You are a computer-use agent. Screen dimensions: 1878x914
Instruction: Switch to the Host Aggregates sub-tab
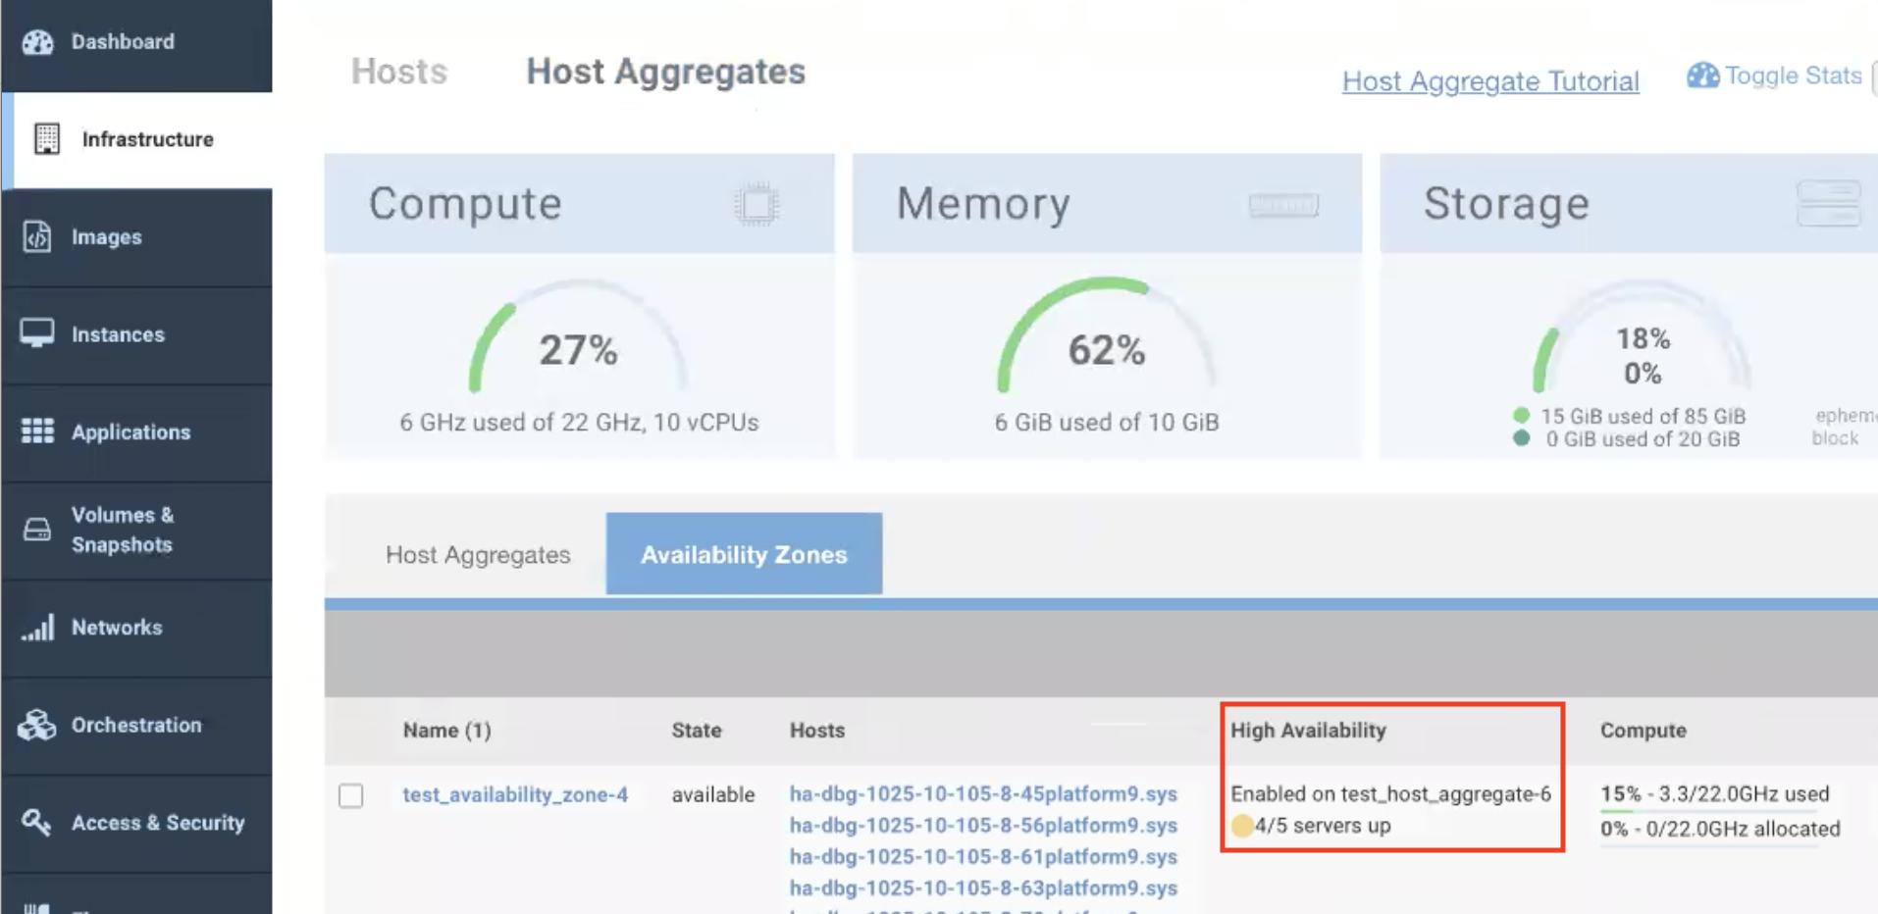478,555
